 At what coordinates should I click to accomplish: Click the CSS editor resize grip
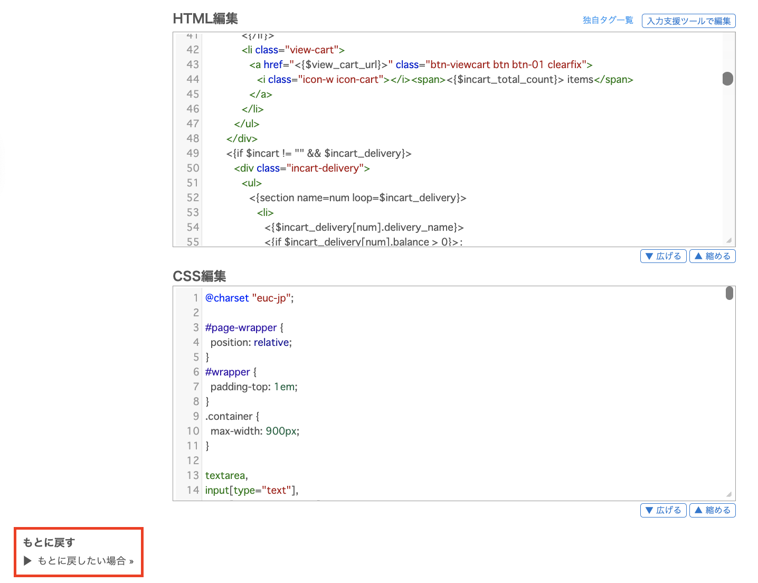tap(728, 494)
